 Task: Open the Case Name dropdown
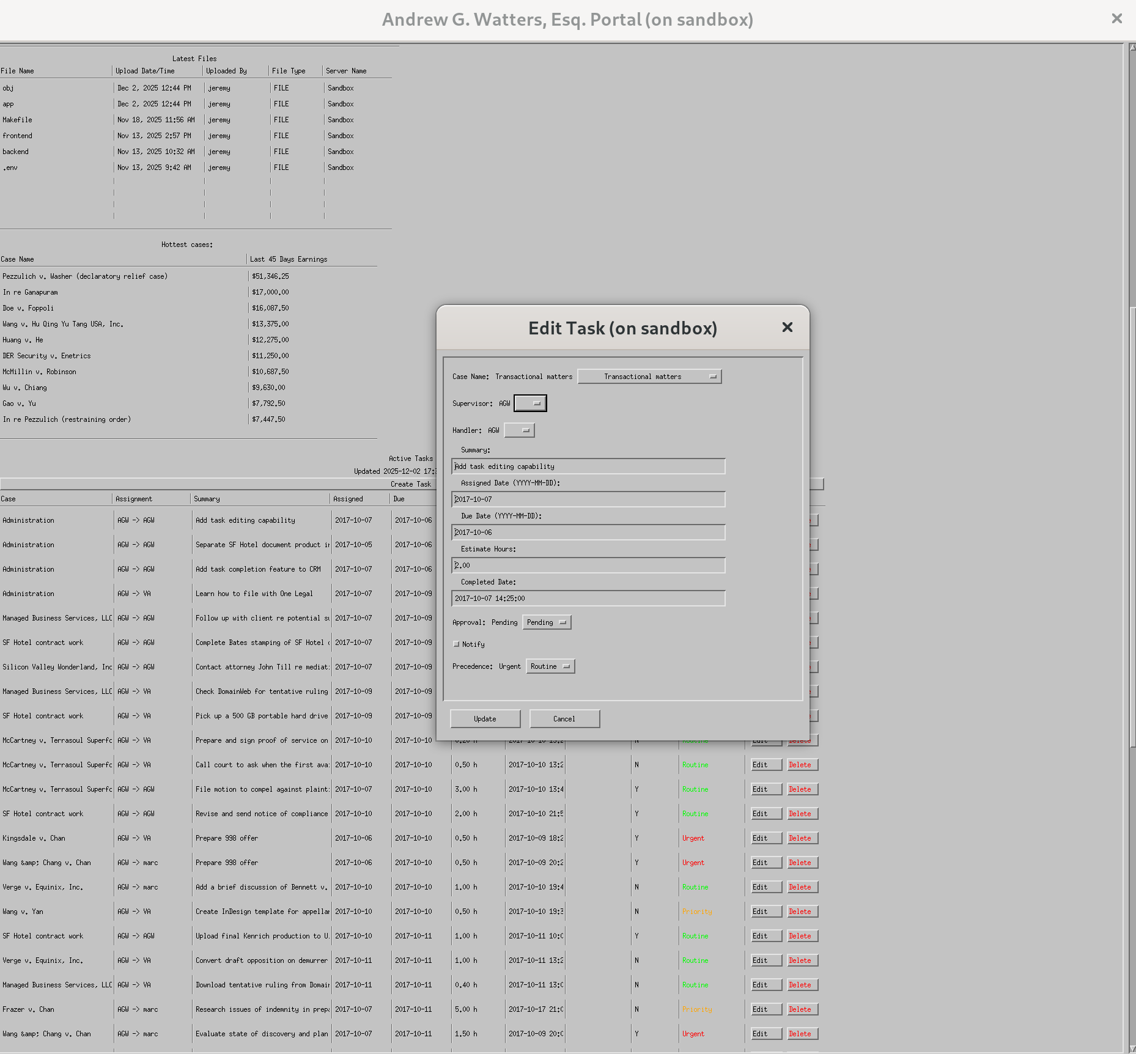(x=649, y=377)
